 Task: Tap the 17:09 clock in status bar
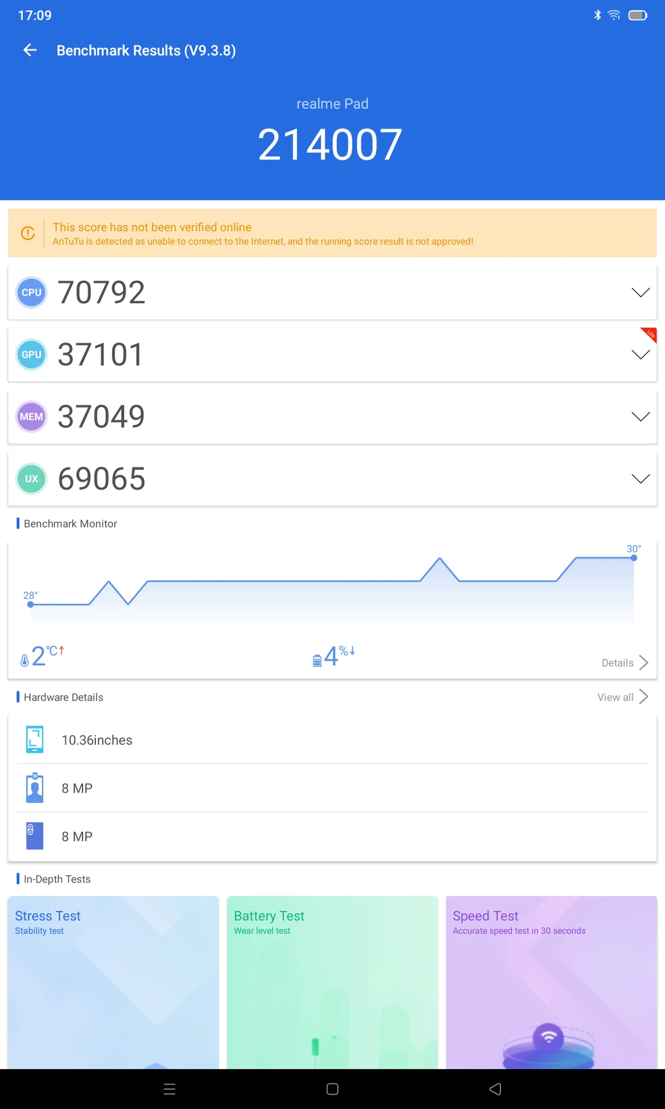35,15
